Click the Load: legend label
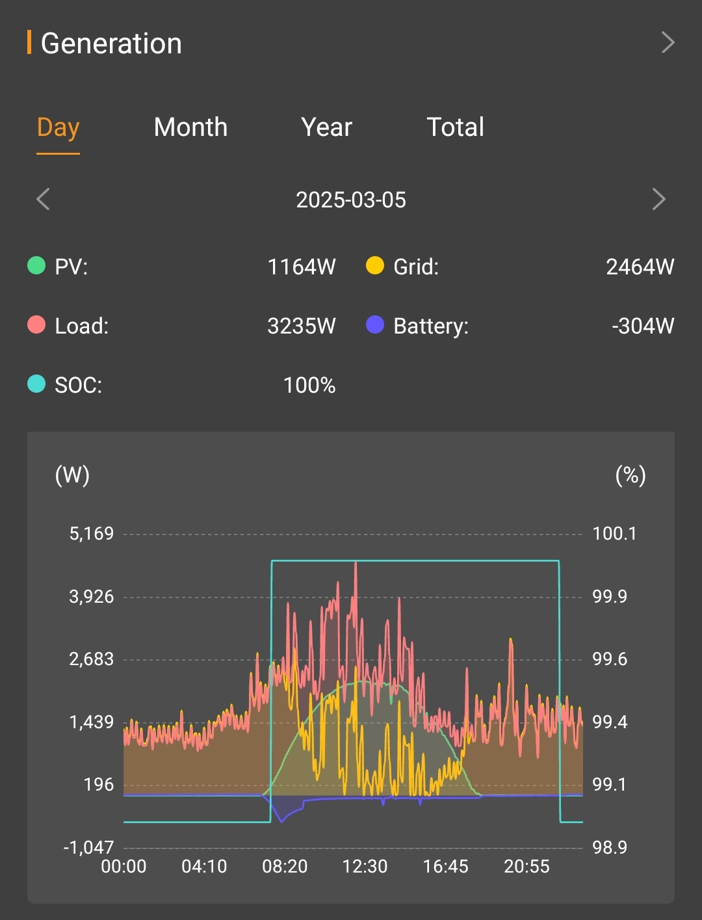This screenshot has width=702, height=920. (81, 326)
